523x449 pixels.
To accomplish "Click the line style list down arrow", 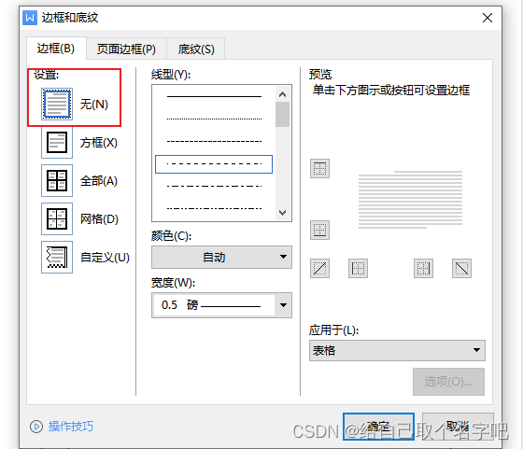I will (282, 213).
